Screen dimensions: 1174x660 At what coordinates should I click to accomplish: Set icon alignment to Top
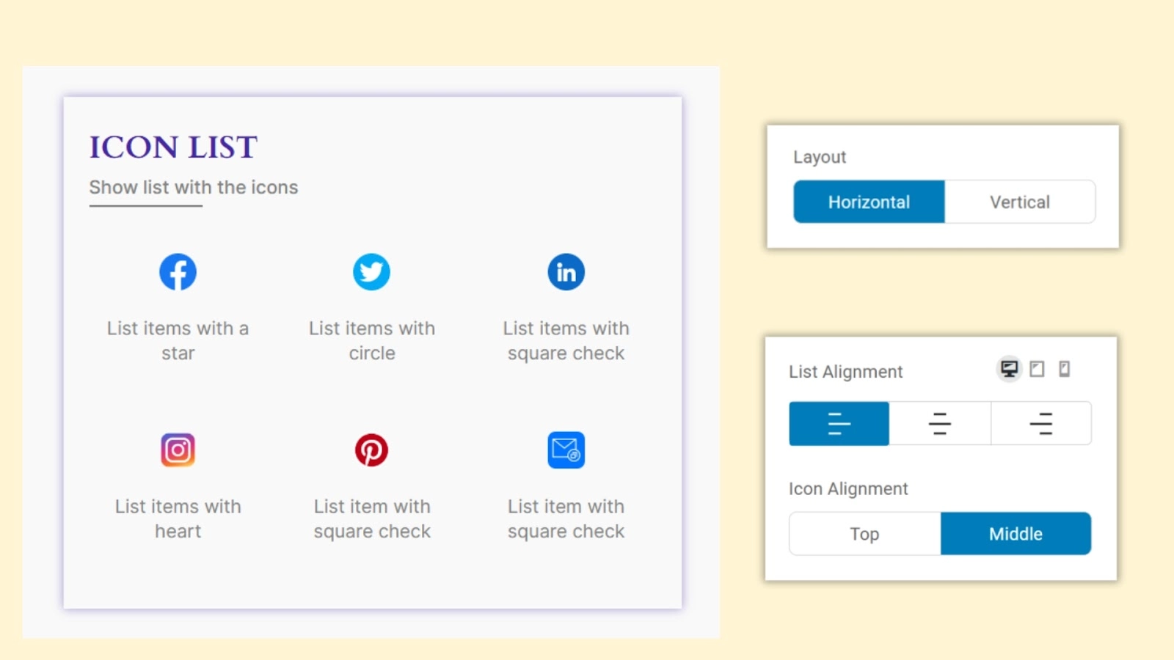click(x=865, y=534)
